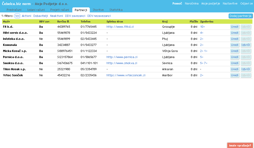Visit the www.vrtecsoncek.si link
Viewport: 254px width, 148px height.
tap(126, 75)
